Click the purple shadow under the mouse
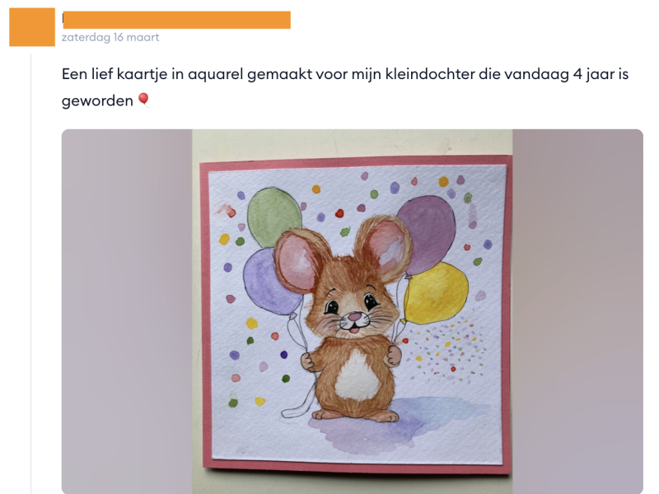 click(395, 422)
